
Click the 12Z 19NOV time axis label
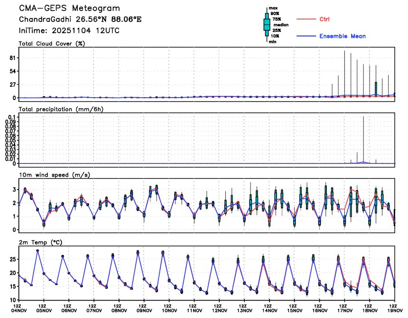coord(395,309)
